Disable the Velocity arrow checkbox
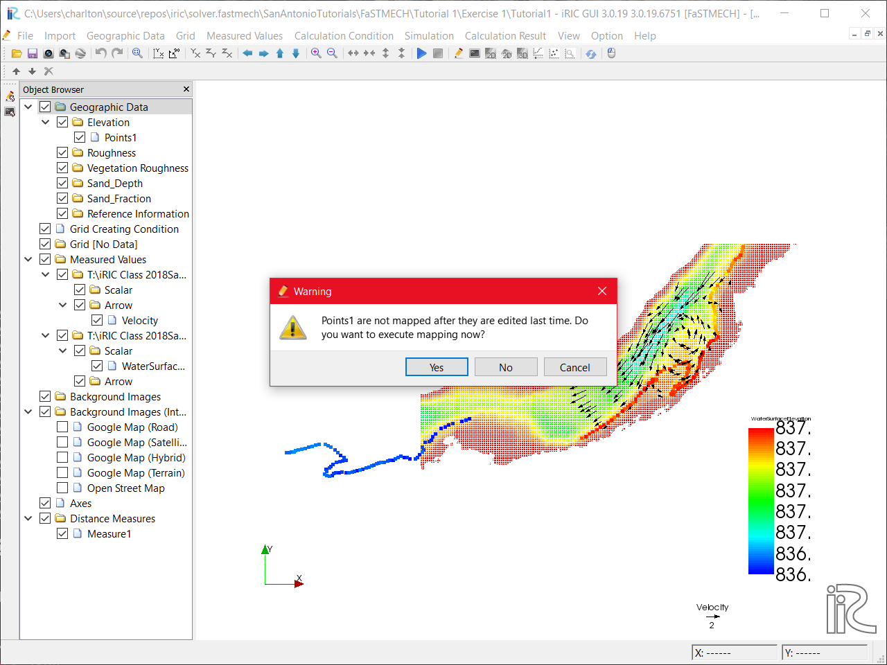Image resolution: width=887 pixels, height=665 pixels. tap(98, 320)
